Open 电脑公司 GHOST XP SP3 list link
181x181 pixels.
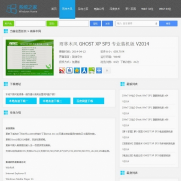tap(146, 158)
